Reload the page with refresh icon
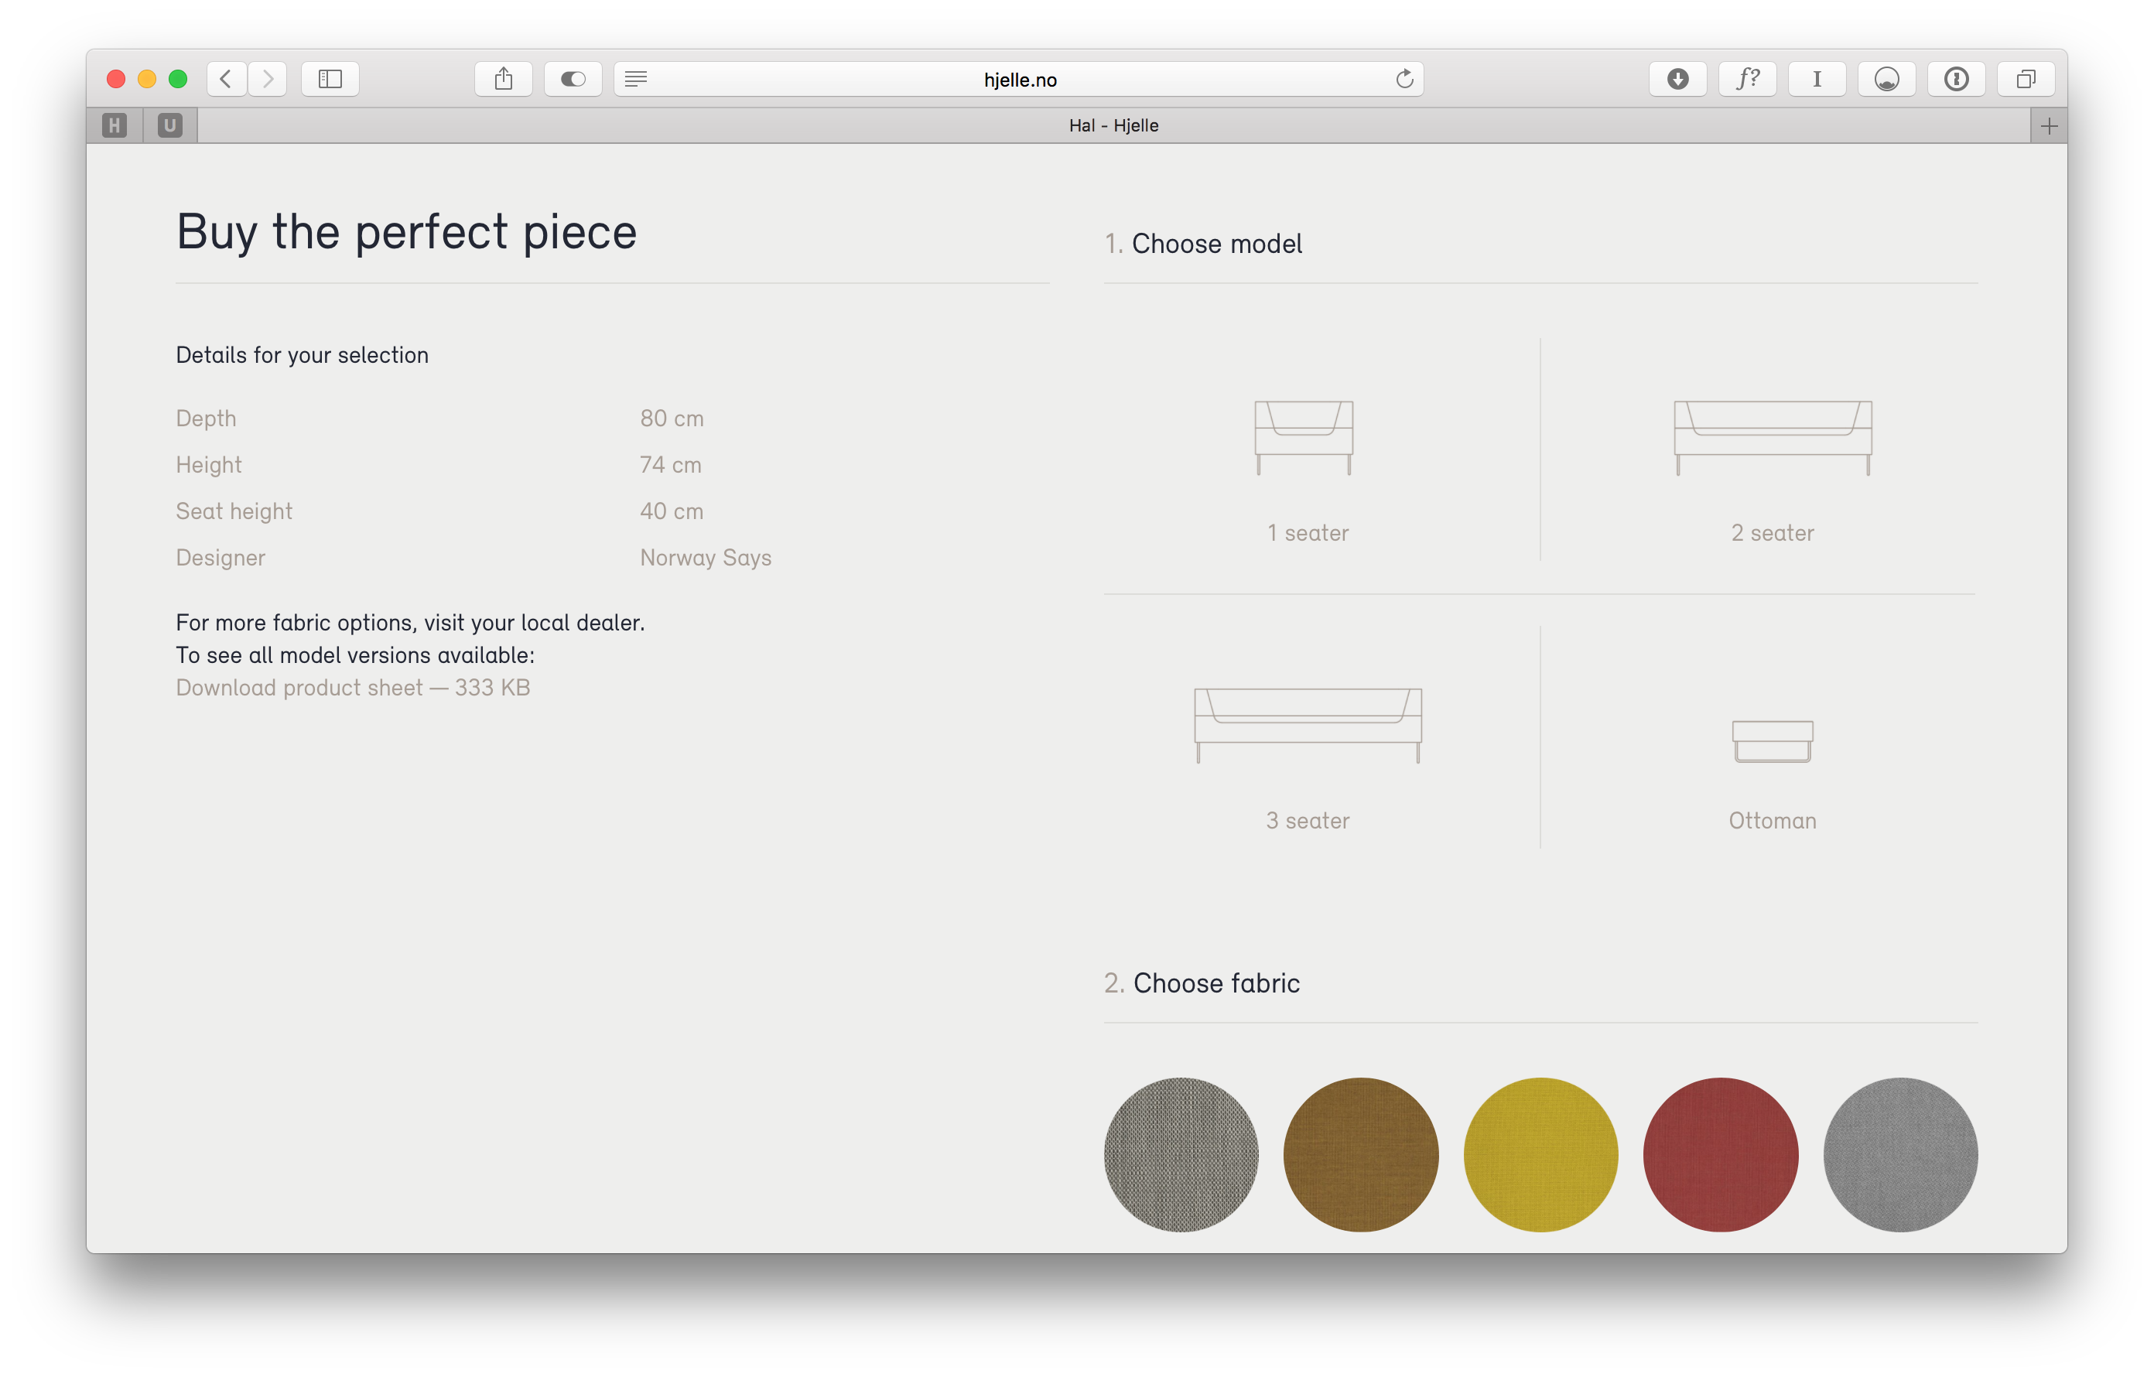The width and height of the screenshot is (2154, 1377). pyautogui.click(x=1404, y=79)
